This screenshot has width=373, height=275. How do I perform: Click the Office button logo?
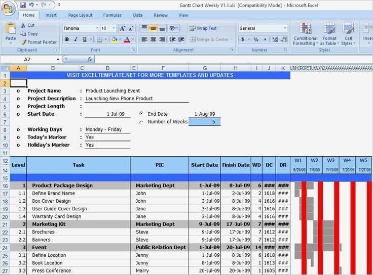(x=9, y=9)
